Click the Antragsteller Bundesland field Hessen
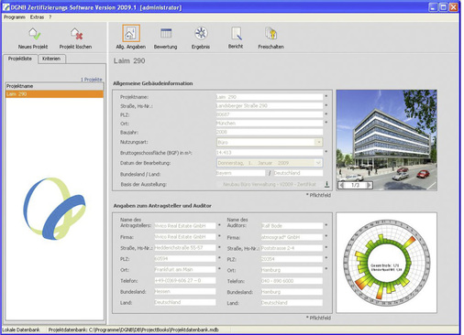 (x=185, y=291)
